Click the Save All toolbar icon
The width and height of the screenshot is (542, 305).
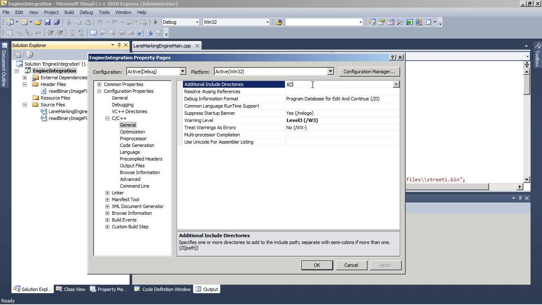pos(56,22)
